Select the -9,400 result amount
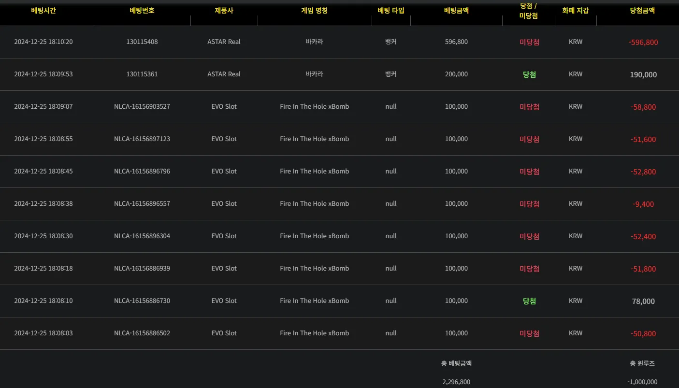679x388 pixels. 643,204
